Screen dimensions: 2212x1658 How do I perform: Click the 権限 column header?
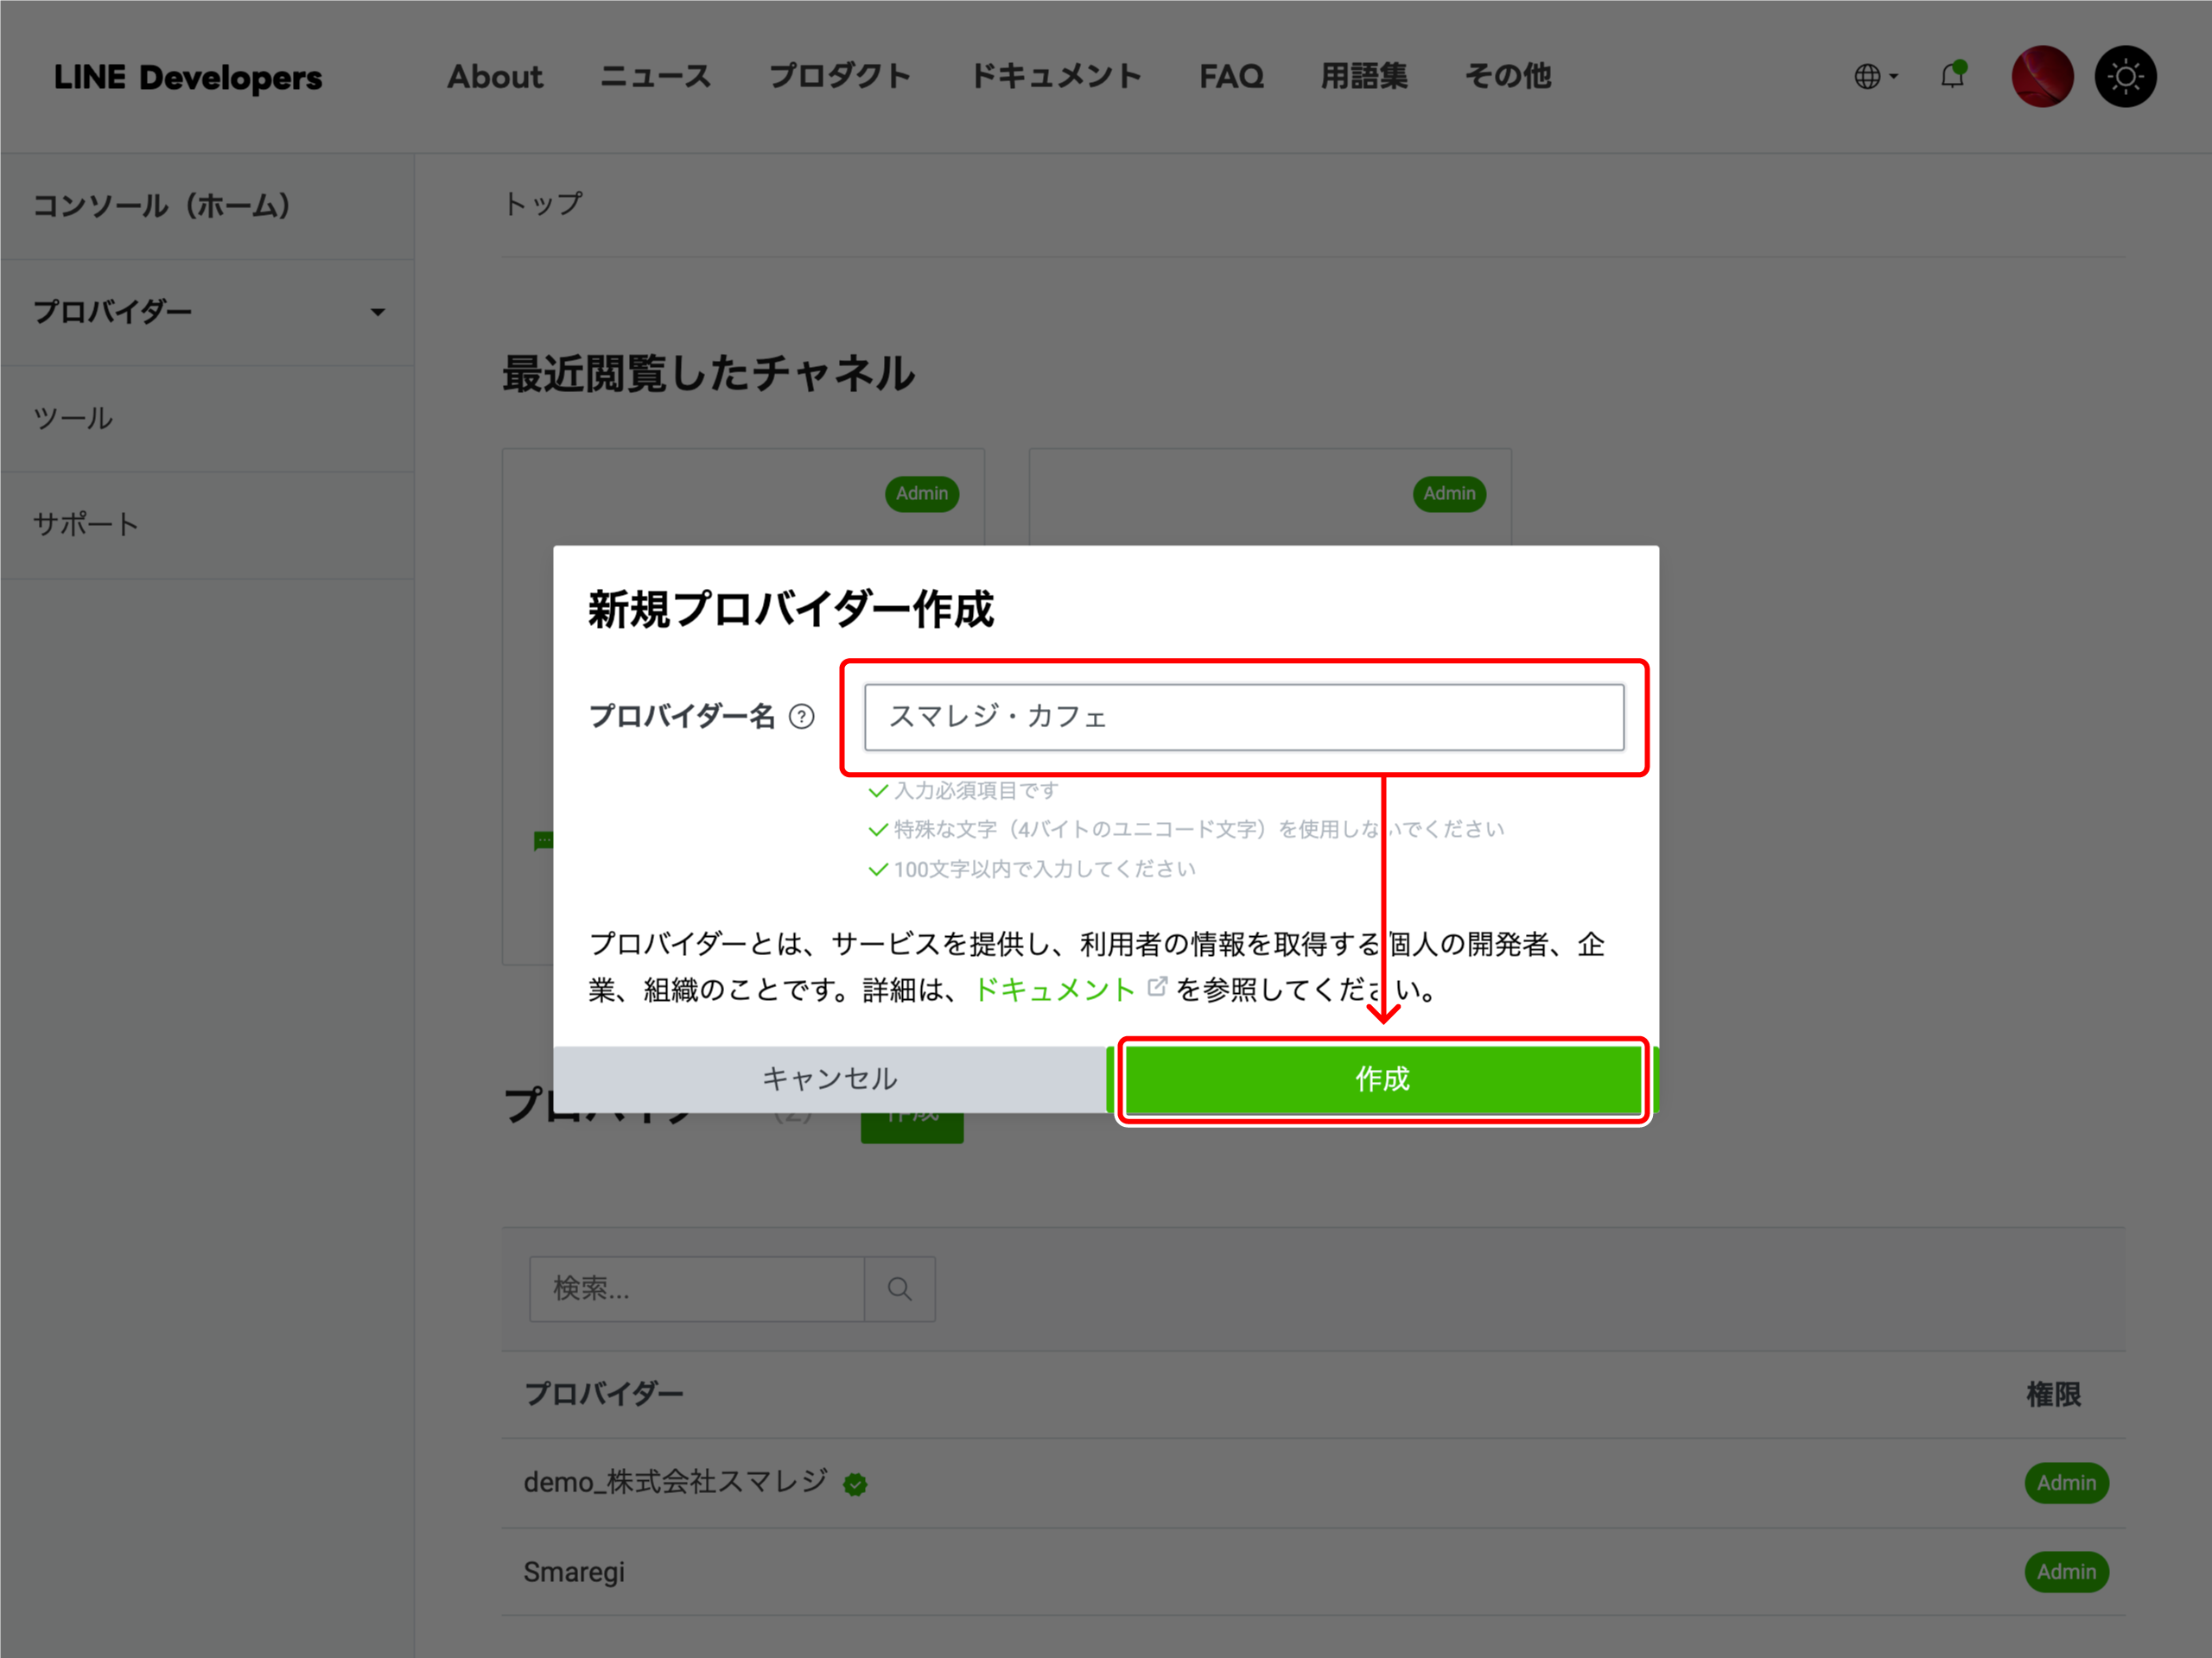pos(2053,1394)
